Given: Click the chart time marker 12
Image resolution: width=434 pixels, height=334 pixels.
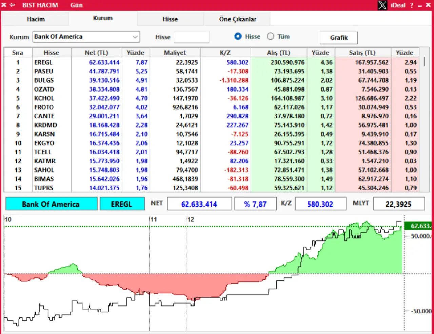Looking at the screenshot, I should point(191,219).
